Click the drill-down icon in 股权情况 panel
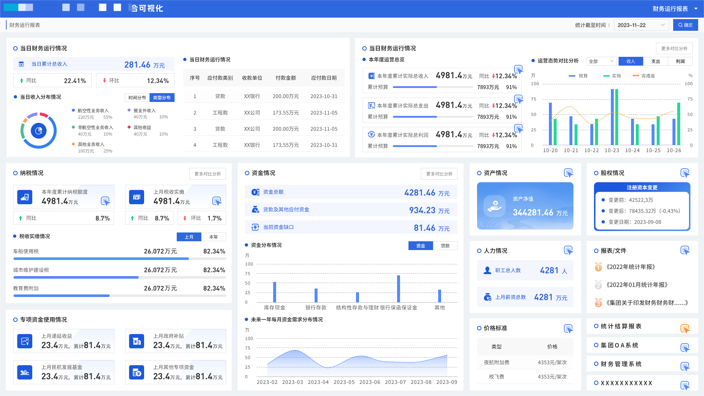This screenshot has width=704, height=396. [685, 173]
